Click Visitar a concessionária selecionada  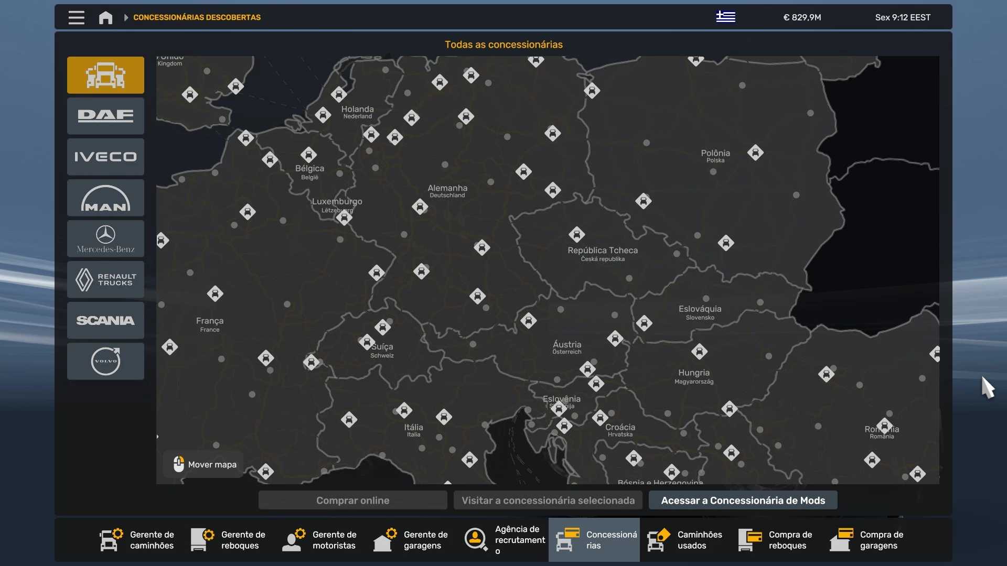point(548,500)
